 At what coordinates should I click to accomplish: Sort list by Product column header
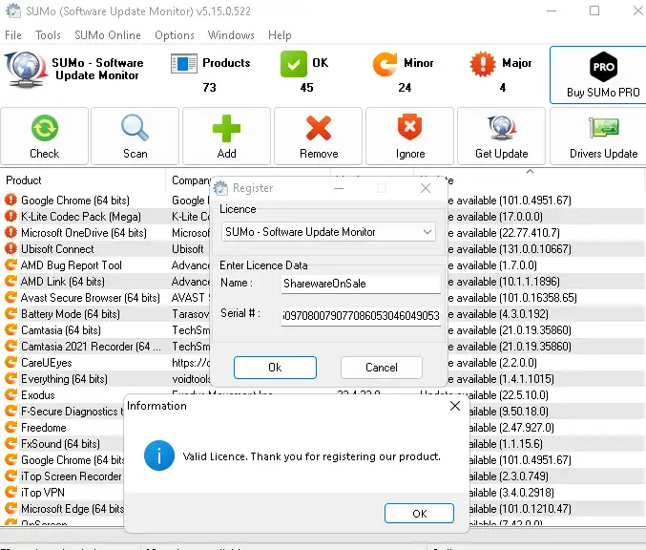57,180
